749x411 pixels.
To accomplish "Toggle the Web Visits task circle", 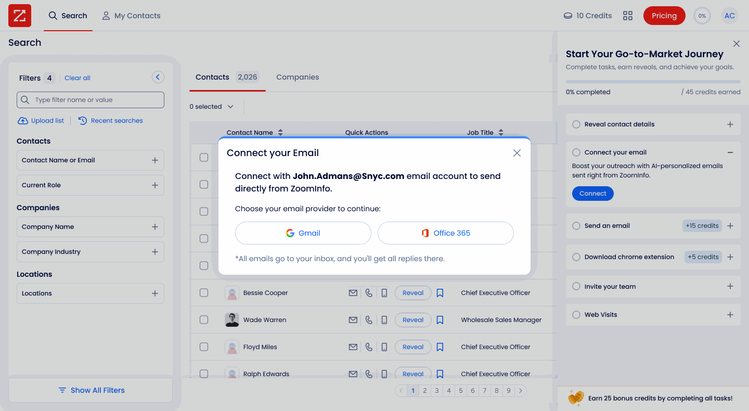I will click(x=576, y=315).
